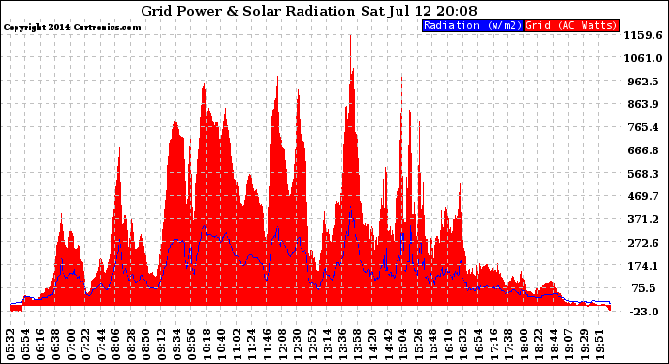Click the x-axis time label 08:50

pyautogui.click(x=145, y=344)
